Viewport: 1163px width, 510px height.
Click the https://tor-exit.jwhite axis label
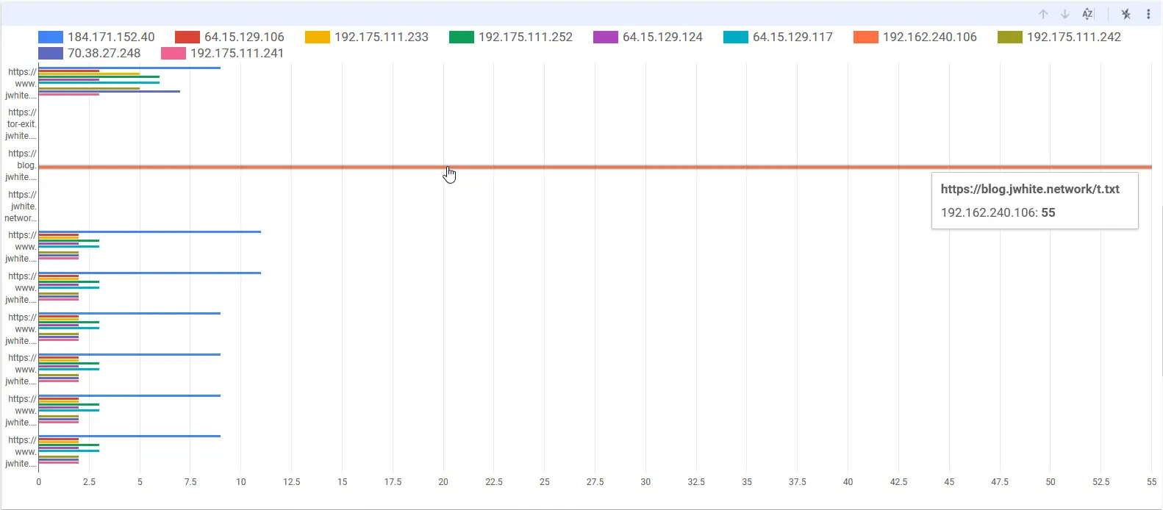coord(21,124)
